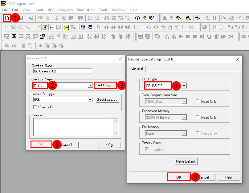The image size is (249, 193).
Task: Select the horizontal line drawing tool
Action: point(142,27)
